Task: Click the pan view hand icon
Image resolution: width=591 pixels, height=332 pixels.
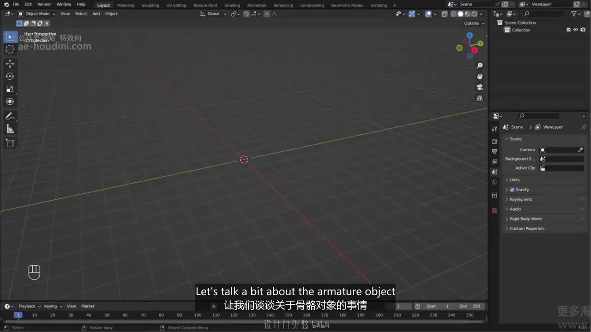Action: point(480,76)
